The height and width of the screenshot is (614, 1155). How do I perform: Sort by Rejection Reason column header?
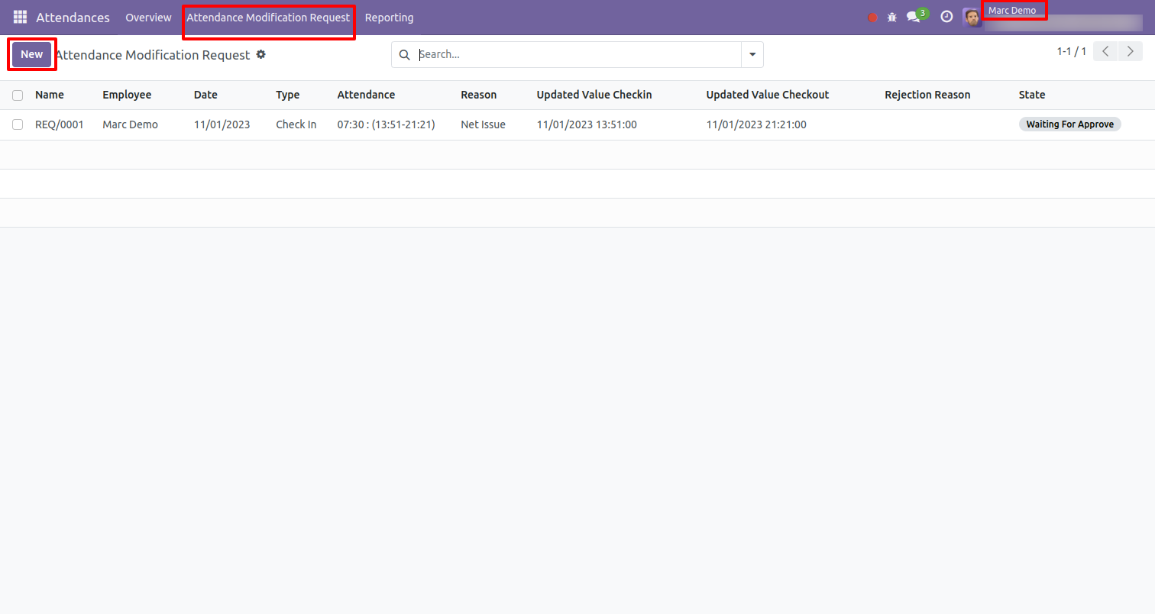(927, 95)
